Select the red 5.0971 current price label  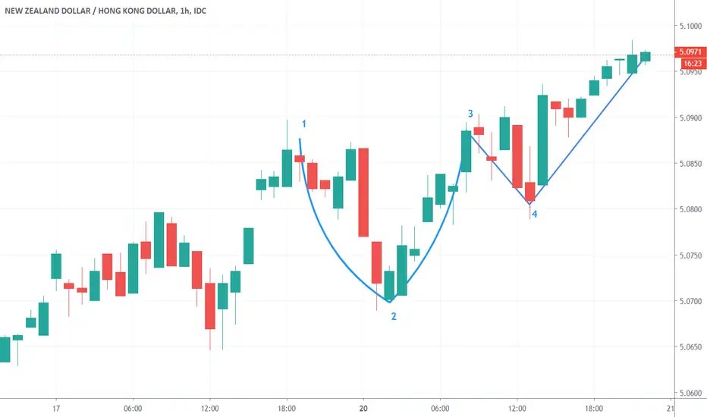(x=690, y=52)
